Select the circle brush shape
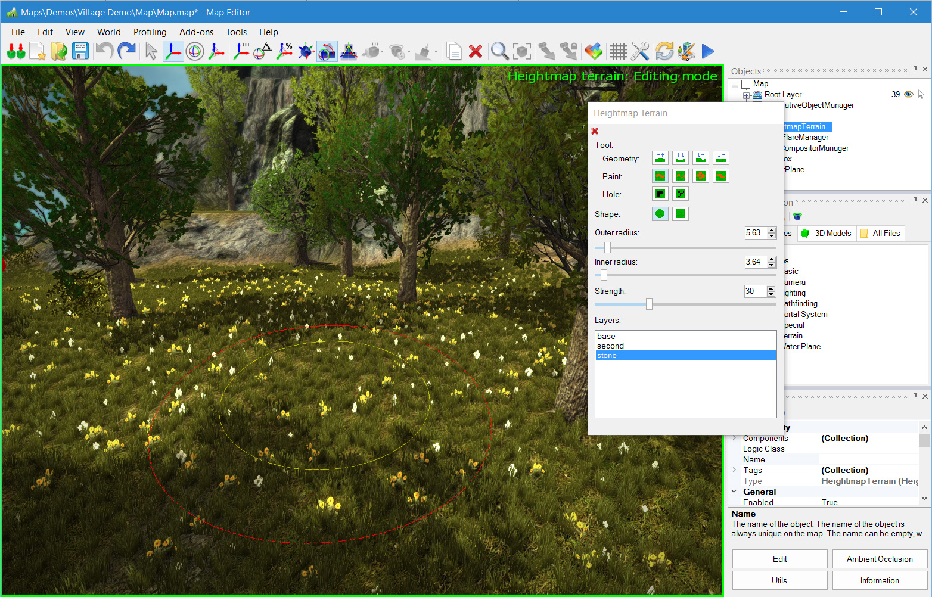Screen dimensions: 932x597 [x=660, y=214]
